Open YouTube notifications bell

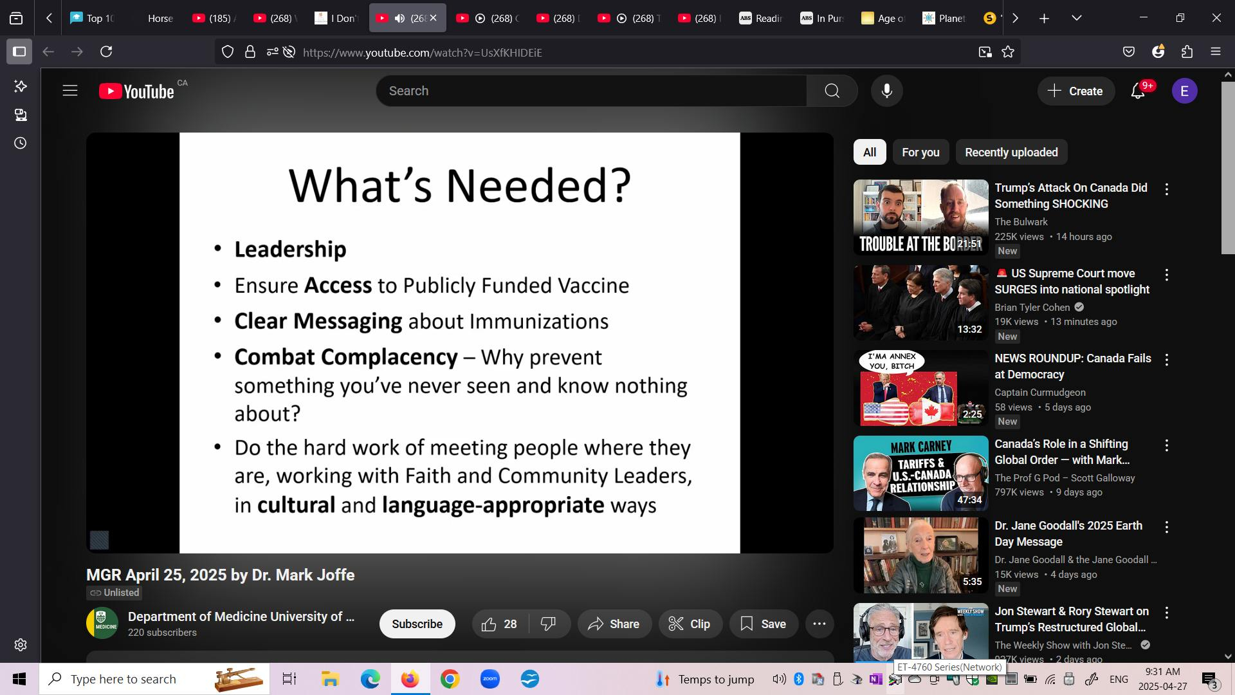point(1137,91)
